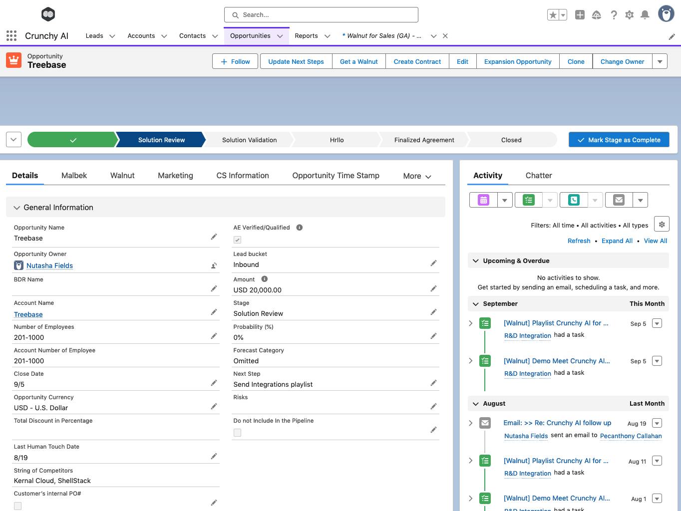Collapse the September activity section
This screenshot has width=681, height=511.
(x=476, y=303)
